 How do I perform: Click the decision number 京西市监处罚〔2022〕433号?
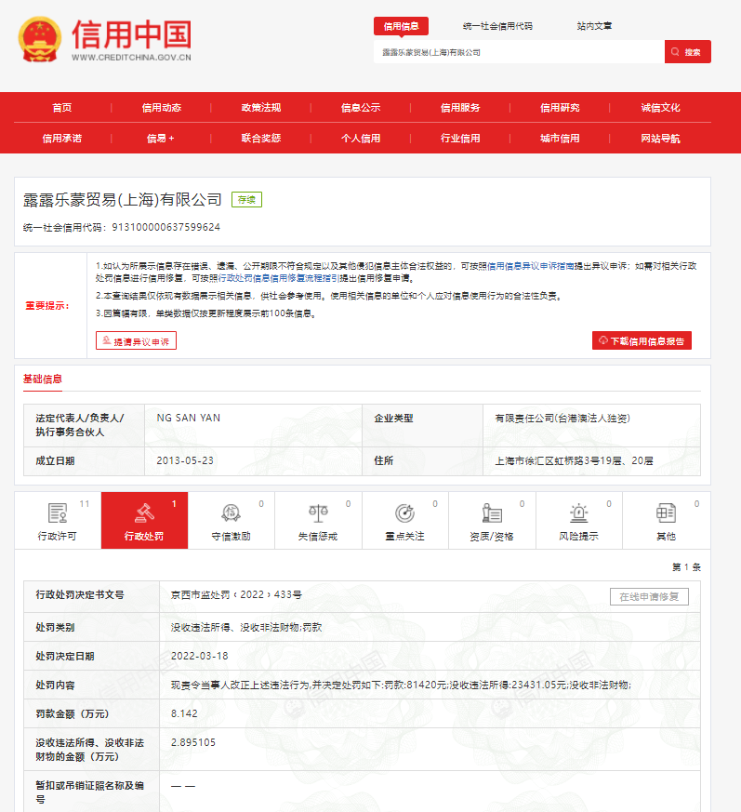point(237,595)
